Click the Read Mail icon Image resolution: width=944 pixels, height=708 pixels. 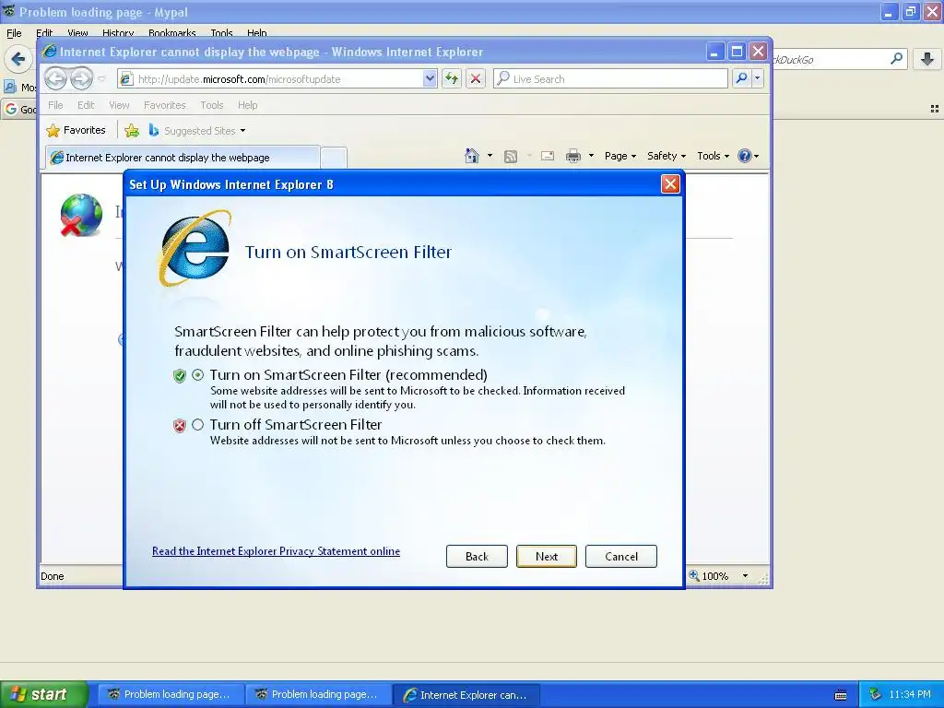pos(548,156)
